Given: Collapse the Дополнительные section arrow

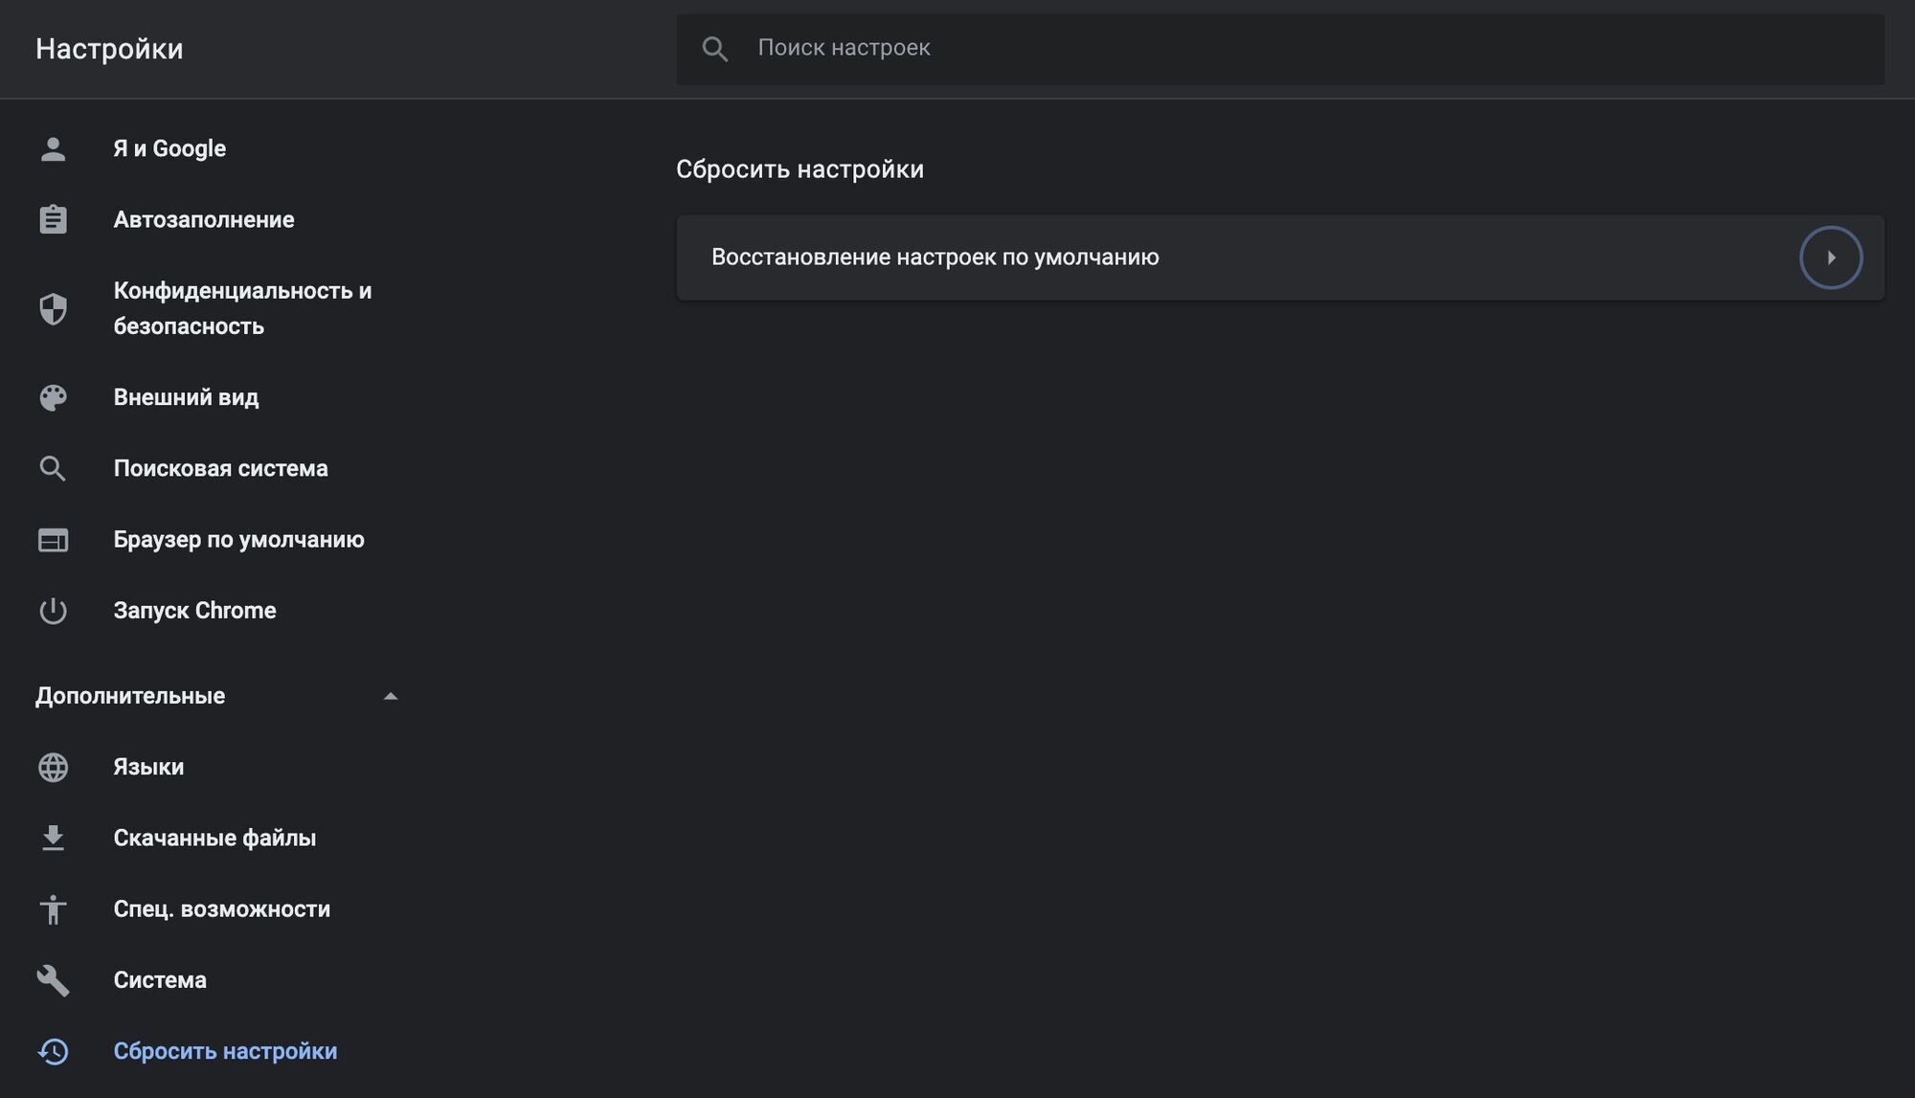Looking at the screenshot, I should (x=390, y=696).
